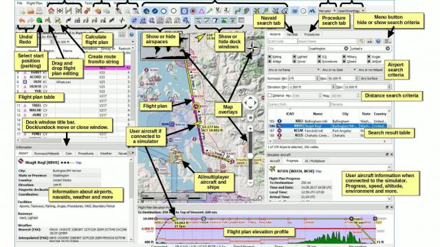Open the Any Surface dropdown
The image size is (440, 247).
(372, 78)
